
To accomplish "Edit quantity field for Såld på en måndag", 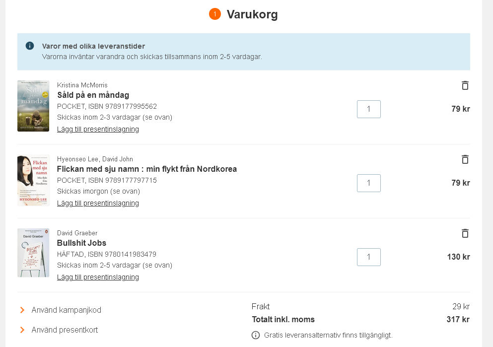I will (x=369, y=109).
